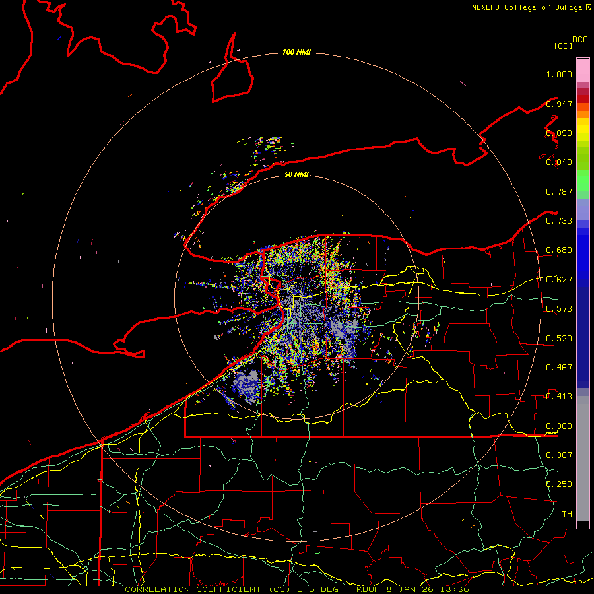Screen dimensions: 594x594
Task: Click the "TH" threshold label
Action: coord(567,513)
